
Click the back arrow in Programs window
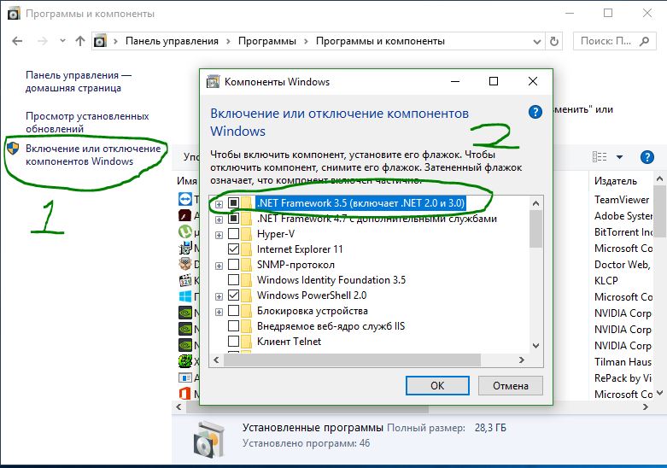[17, 41]
